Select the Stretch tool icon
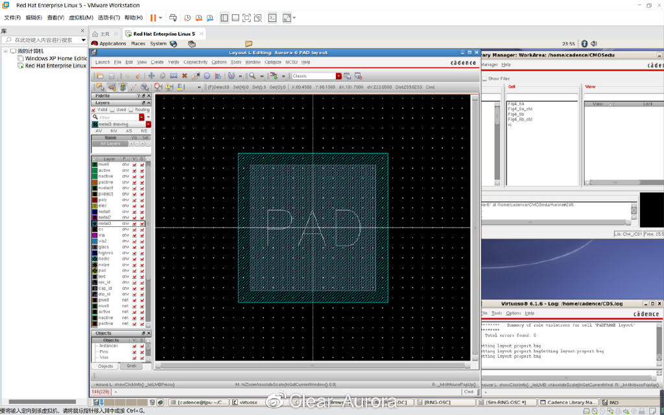This screenshot has width=664, height=415. pyautogui.click(x=173, y=76)
